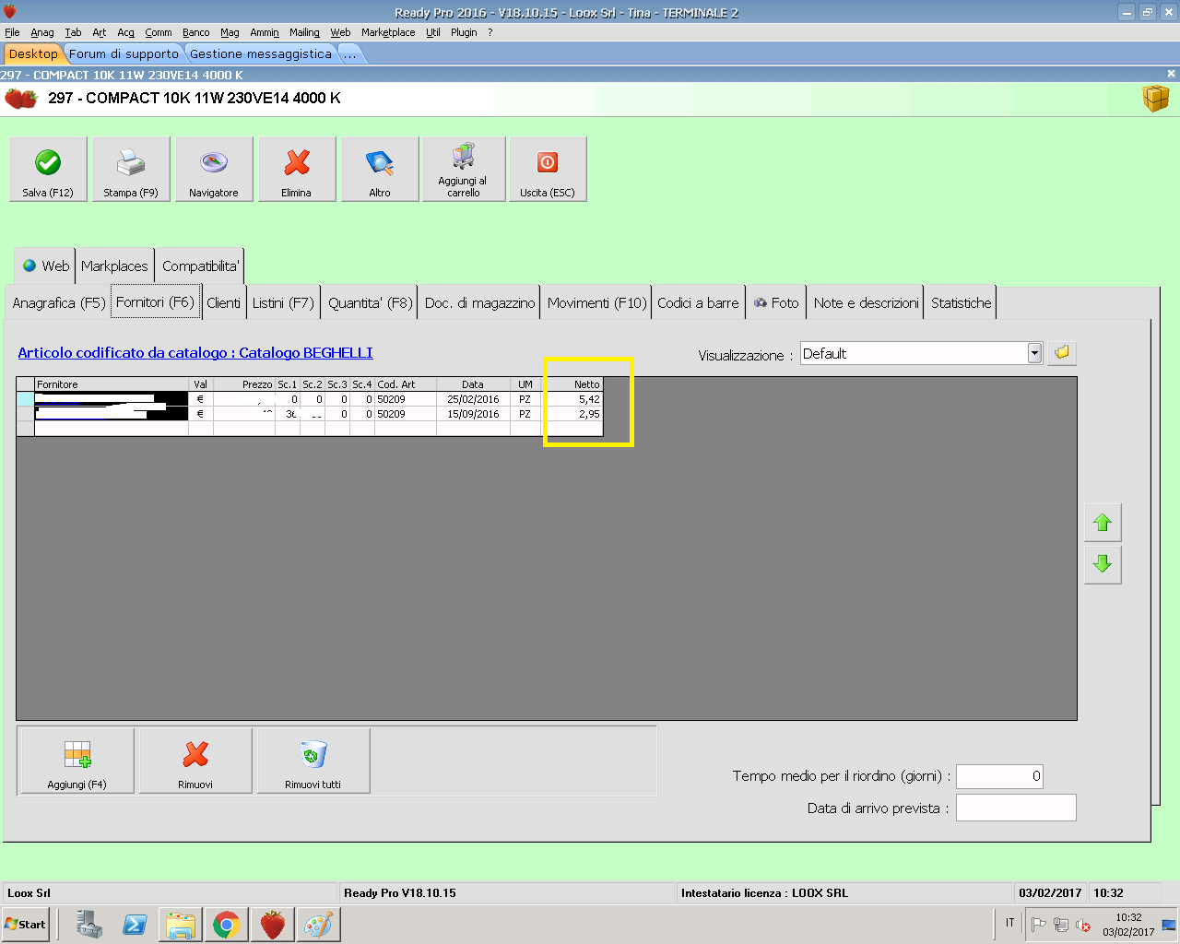Image resolution: width=1180 pixels, height=944 pixels.
Task: Open server manager taskbar icon
Action: coord(89,925)
